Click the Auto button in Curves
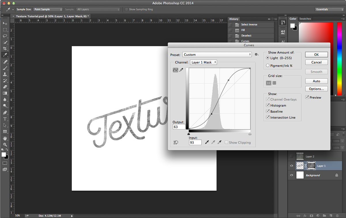Image resolution: width=346 pixels, height=218 pixels. coord(316,81)
